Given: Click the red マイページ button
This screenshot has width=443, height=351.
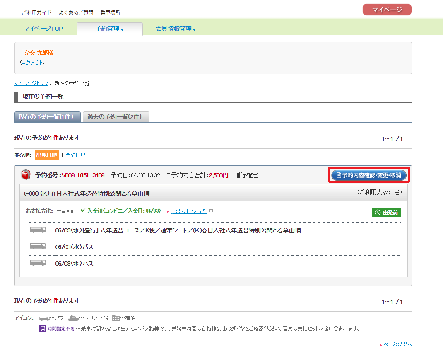Looking at the screenshot, I should [x=387, y=10].
